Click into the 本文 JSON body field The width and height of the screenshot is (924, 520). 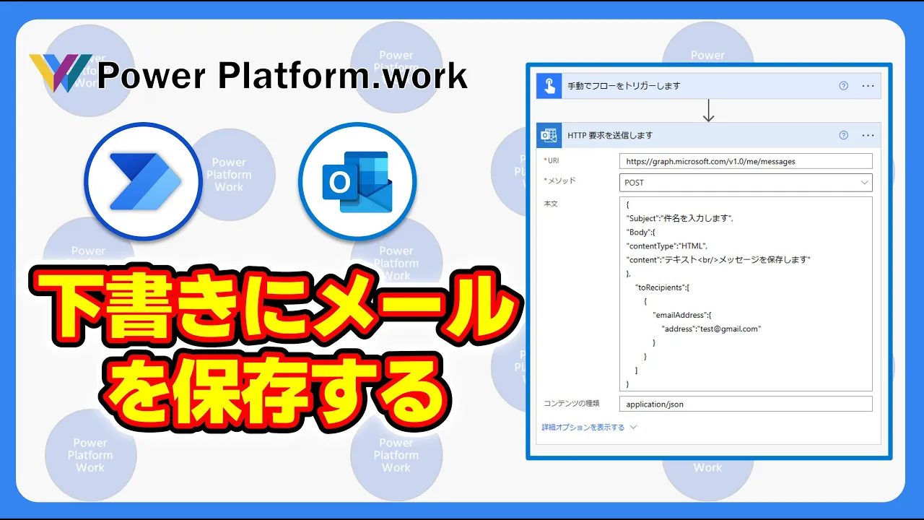pos(746,294)
